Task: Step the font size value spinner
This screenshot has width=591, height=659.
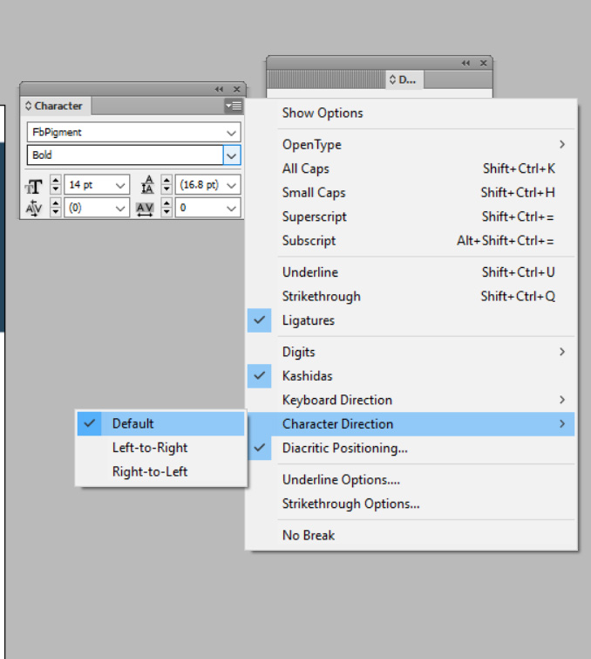Action: tap(56, 185)
